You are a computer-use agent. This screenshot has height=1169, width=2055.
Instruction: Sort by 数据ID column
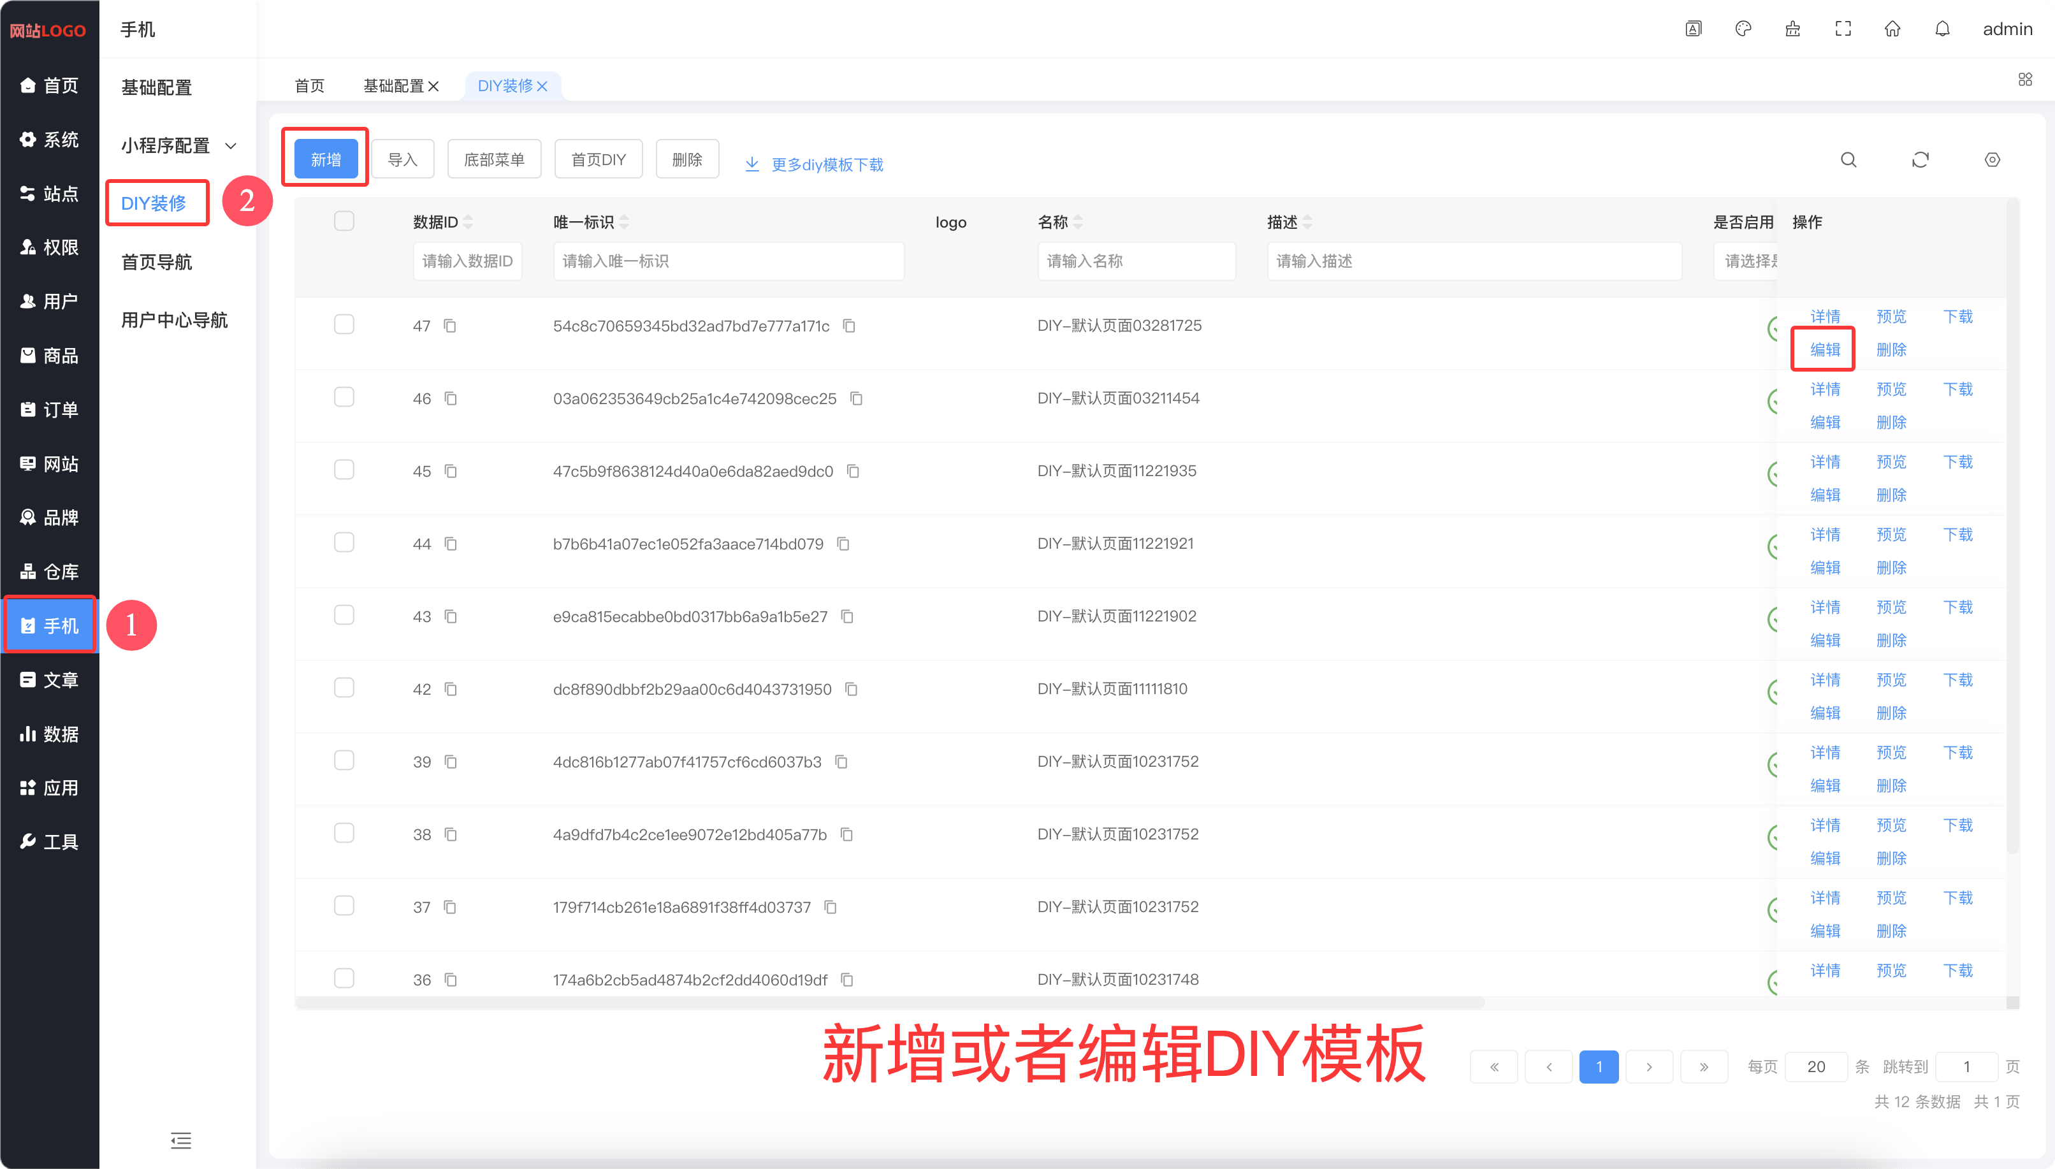point(468,222)
